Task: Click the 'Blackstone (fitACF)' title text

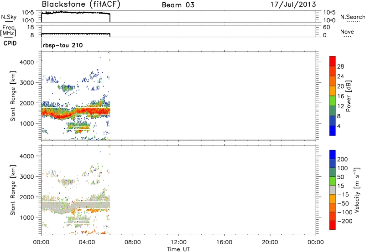Action: 81,4
